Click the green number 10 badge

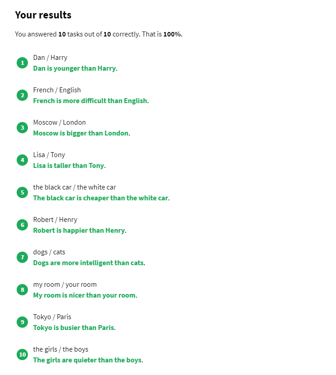click(x=23, y=355)
